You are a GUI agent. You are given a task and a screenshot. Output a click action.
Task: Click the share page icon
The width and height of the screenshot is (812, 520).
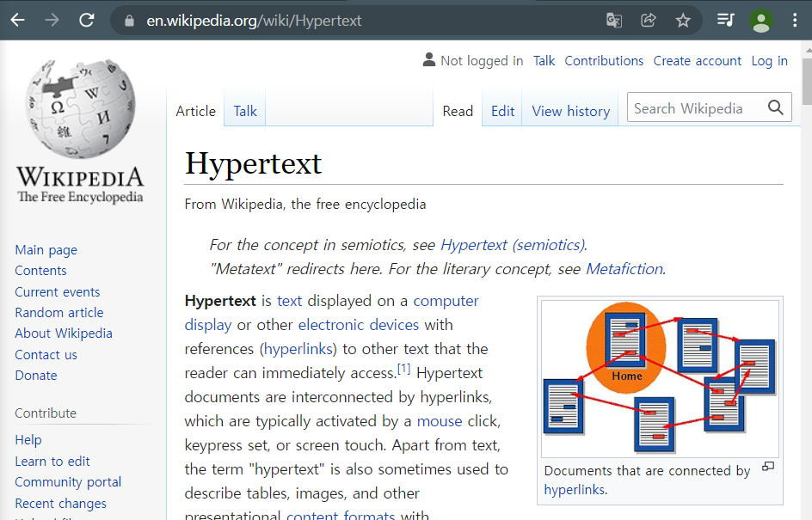(x=649, y=20)
